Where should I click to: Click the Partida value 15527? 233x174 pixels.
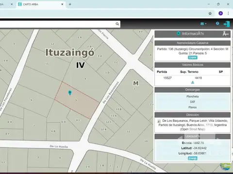pyautogui.click(x=167, y=78)
